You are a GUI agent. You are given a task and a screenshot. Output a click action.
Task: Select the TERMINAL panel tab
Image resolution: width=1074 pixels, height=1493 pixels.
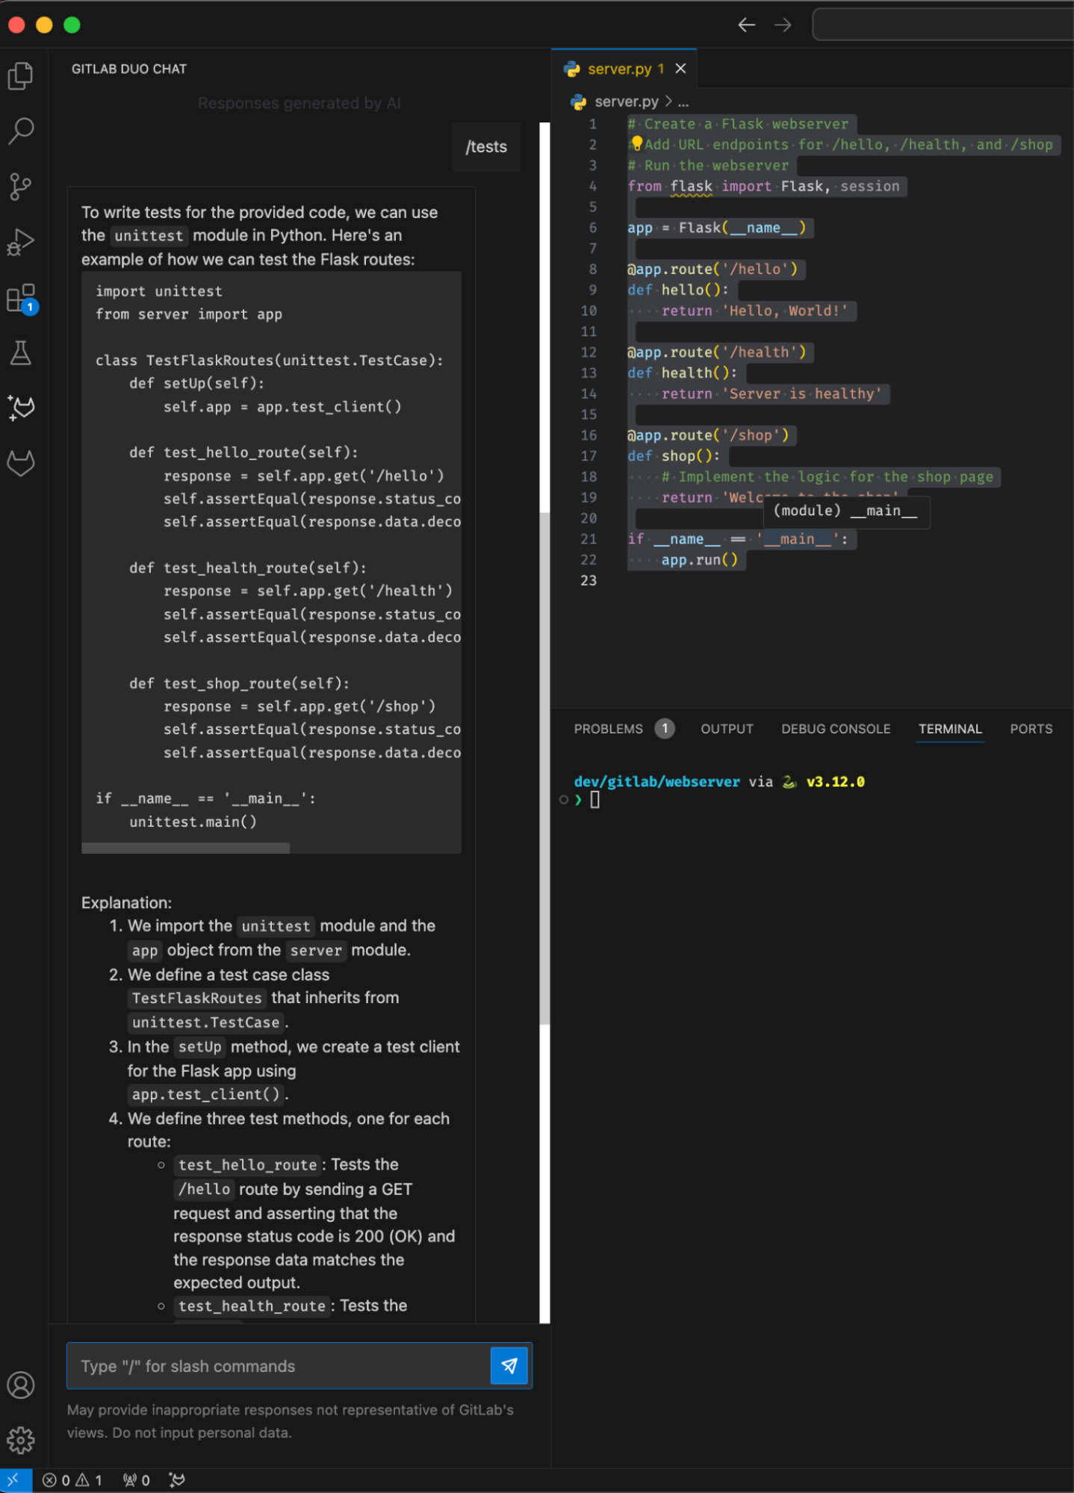click(x=950, y=729)
